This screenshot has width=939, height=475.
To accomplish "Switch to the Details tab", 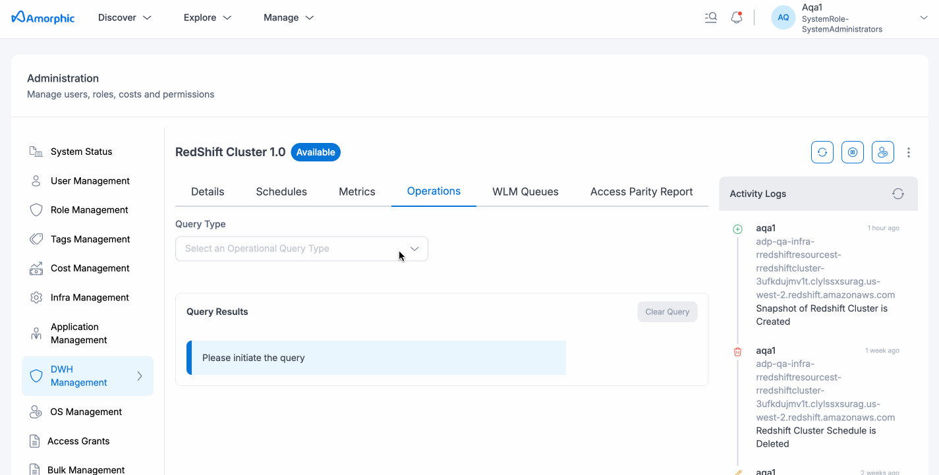I will click(x=208, y=192).
